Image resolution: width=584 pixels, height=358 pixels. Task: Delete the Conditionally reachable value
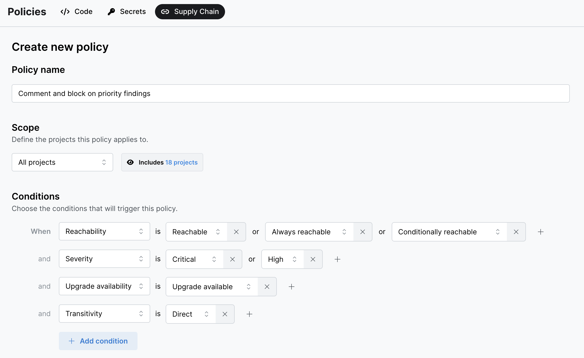pyautogui.click(x=516, y=232)
